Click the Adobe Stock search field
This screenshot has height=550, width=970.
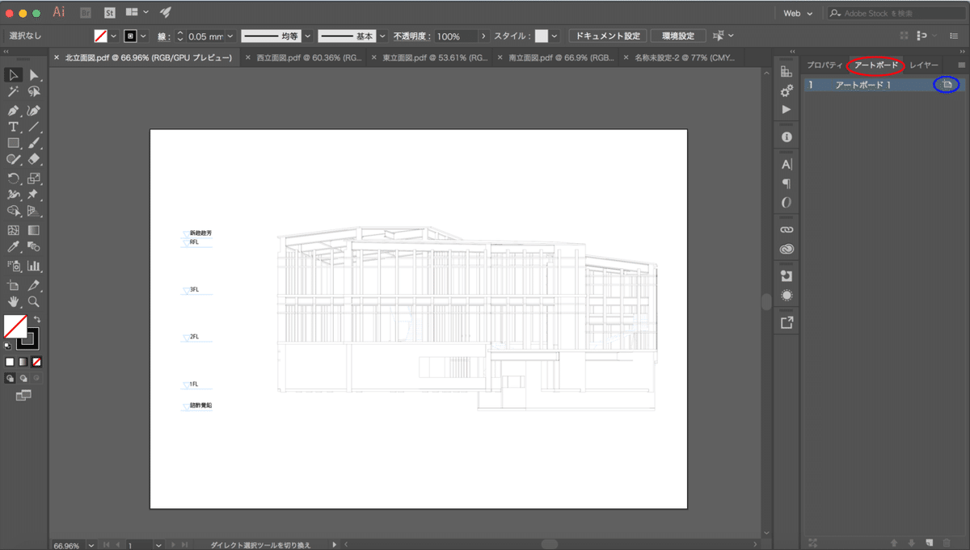point(895,13)
